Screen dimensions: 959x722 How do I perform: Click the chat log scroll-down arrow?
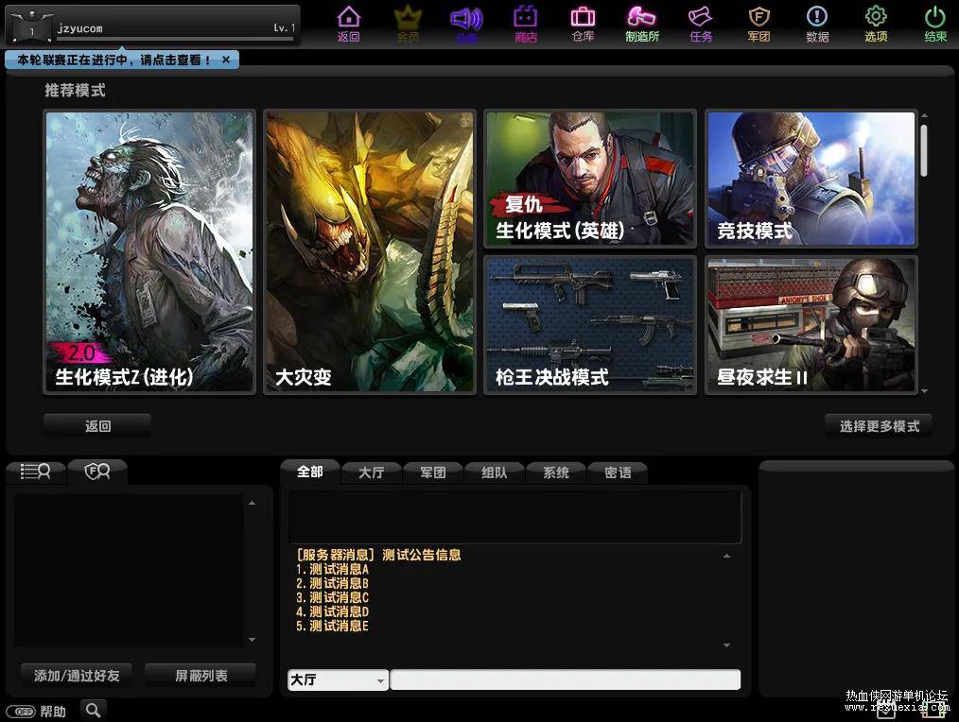click(726, 645)
